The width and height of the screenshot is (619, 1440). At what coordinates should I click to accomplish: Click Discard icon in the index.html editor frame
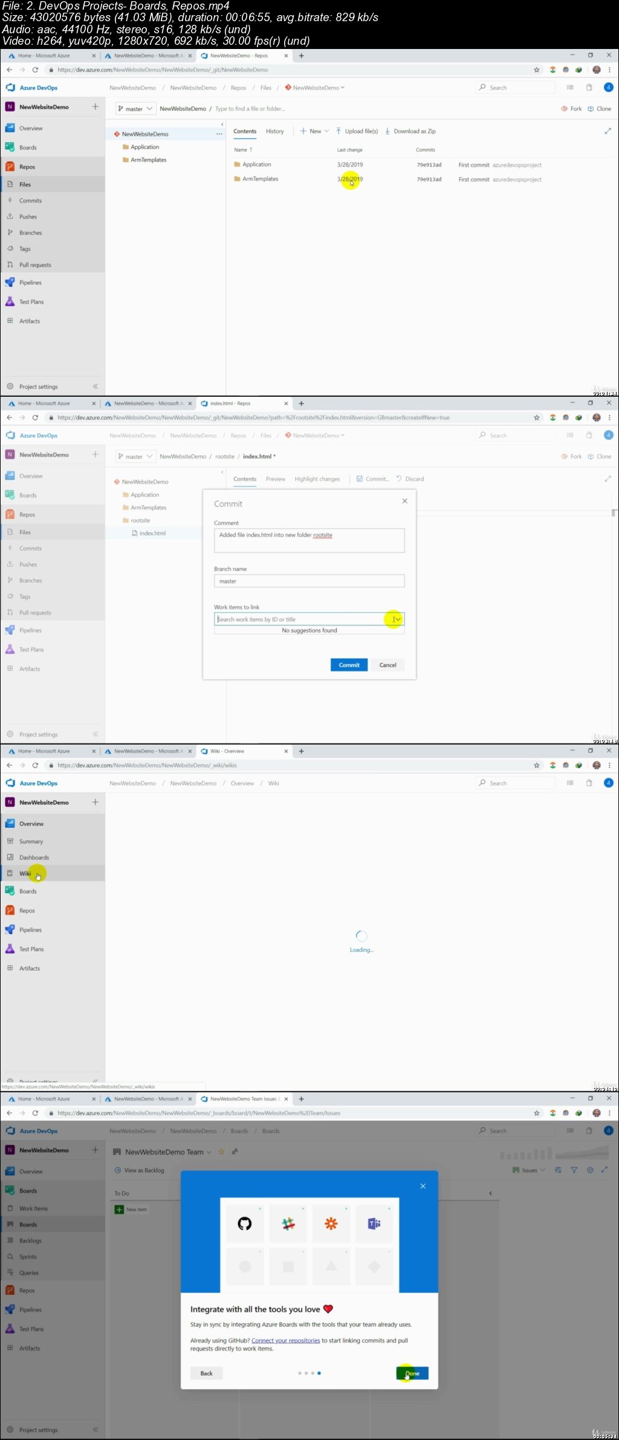pos(399,478)
